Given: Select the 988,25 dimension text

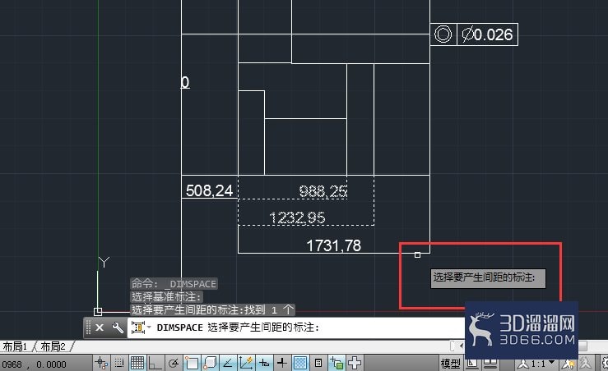Looking at the screenshot, I should click(x=323, y=191).
